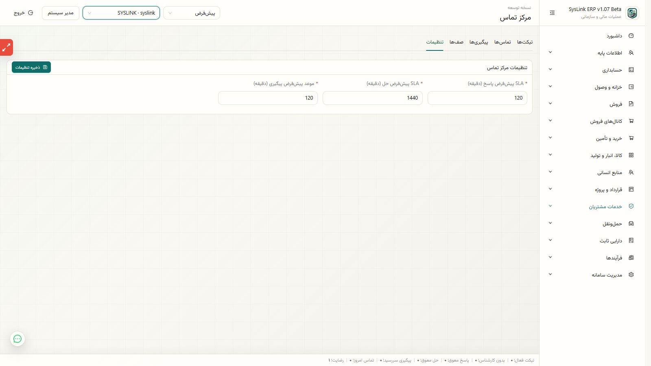
Task: Collapse خدمات مشتریان menu chevron
Action: pos(550,206)
